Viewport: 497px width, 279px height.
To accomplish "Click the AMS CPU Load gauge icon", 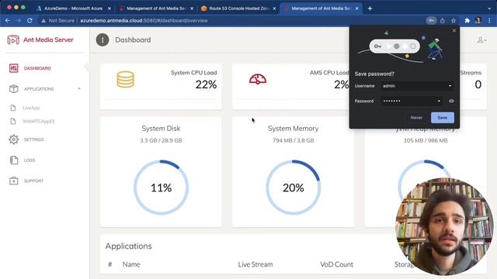I will coord(258,79).
